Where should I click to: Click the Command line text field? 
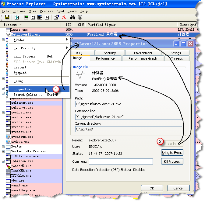point(129,116)
